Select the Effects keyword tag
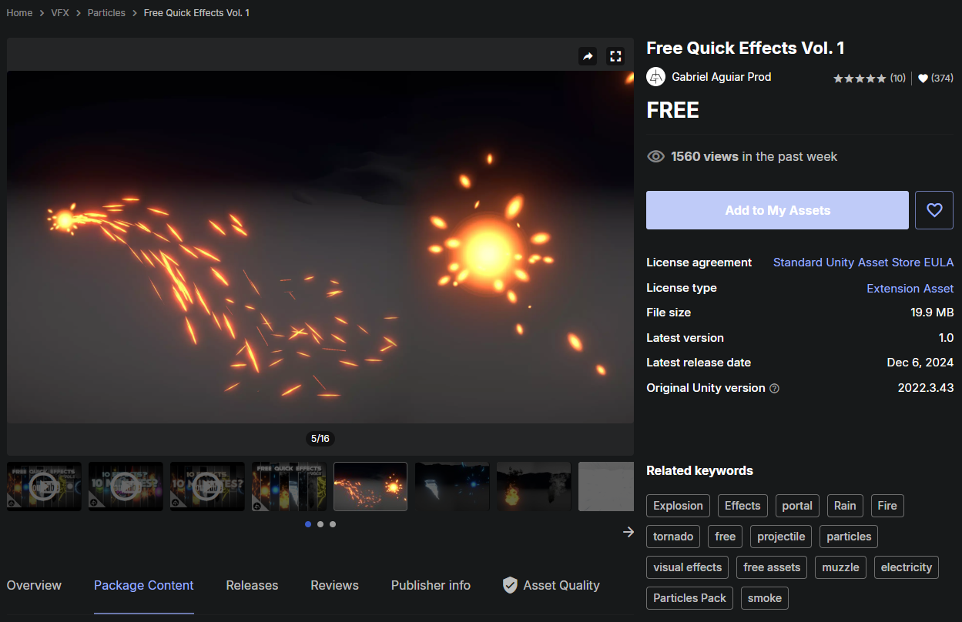The image size is (962, 622). [x=742, y=506]
